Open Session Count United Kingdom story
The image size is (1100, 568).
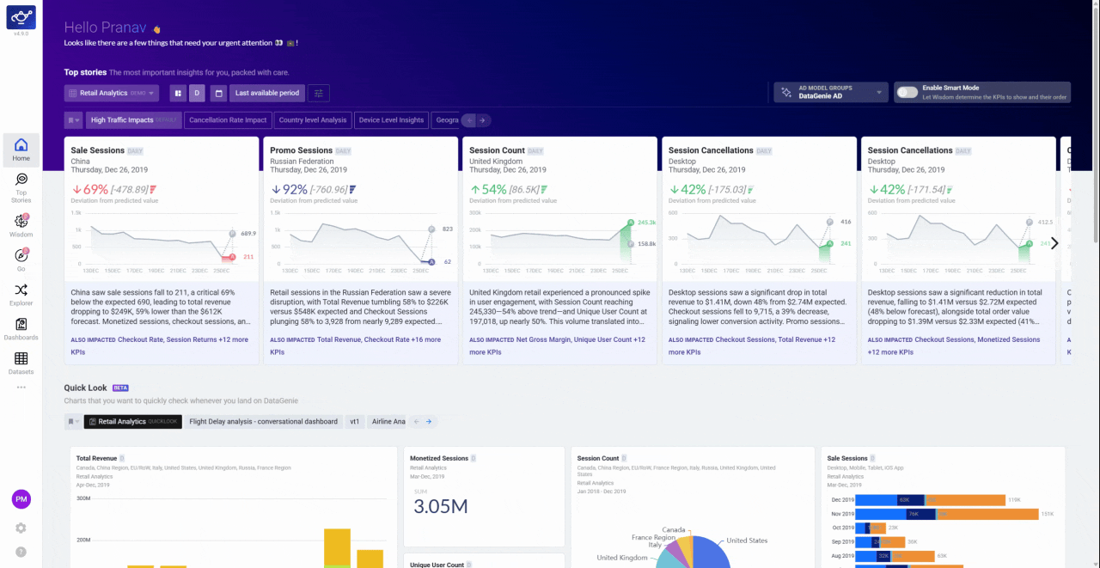click(x=560, y=250)
